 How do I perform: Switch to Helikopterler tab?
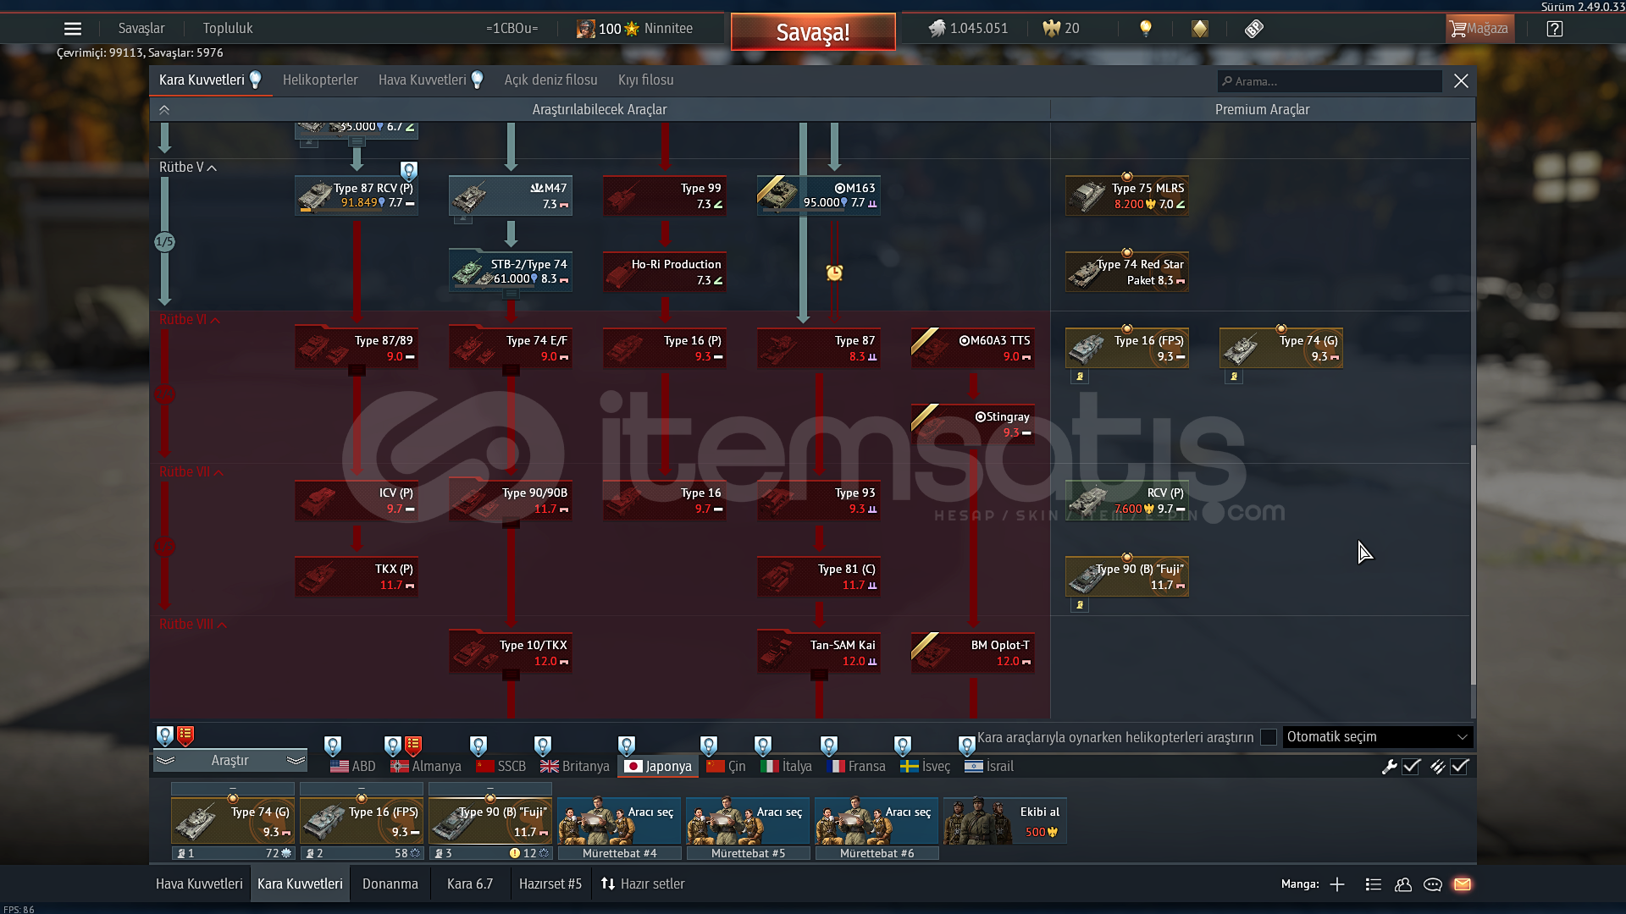320,80
